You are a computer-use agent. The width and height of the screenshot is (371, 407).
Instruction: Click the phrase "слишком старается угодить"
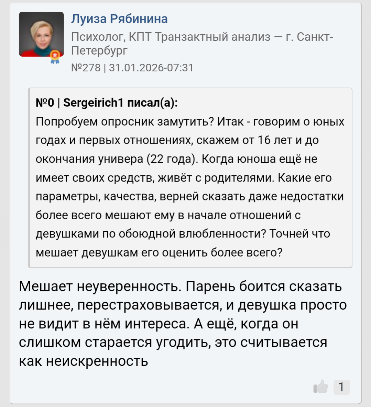(114, 342)
